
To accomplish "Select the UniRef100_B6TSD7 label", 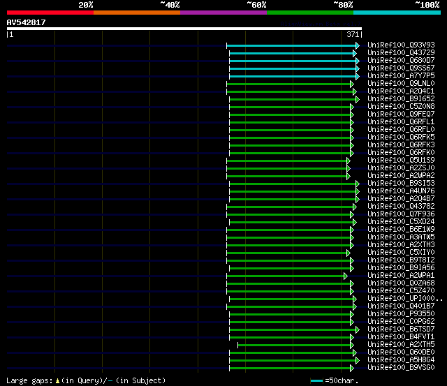I will (401, 329).
